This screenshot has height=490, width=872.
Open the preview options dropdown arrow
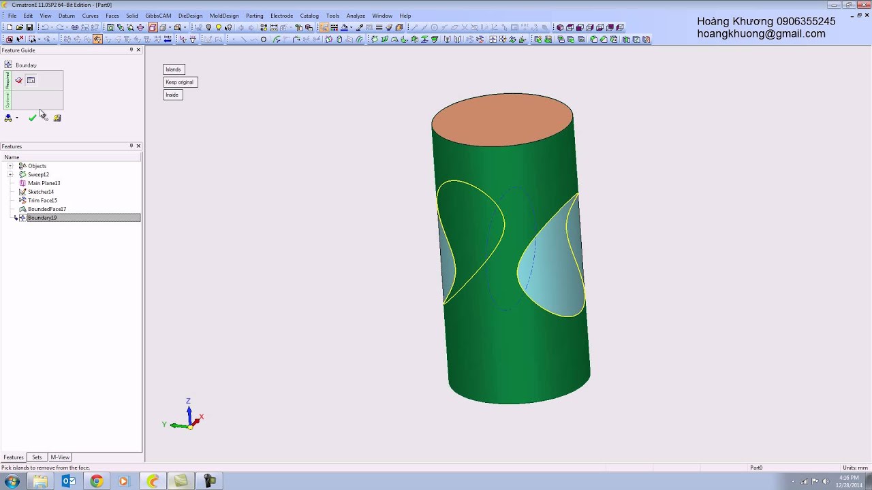click(x=16, y=118)
